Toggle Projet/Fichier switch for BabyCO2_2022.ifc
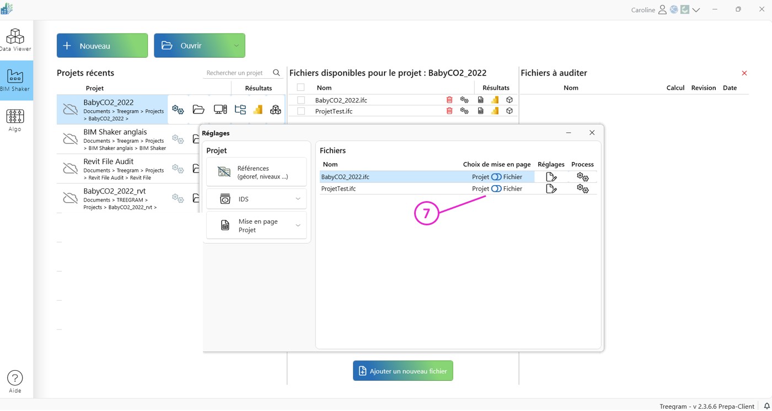The width and height of the screenshot is (772, 411). pos(496,177)
